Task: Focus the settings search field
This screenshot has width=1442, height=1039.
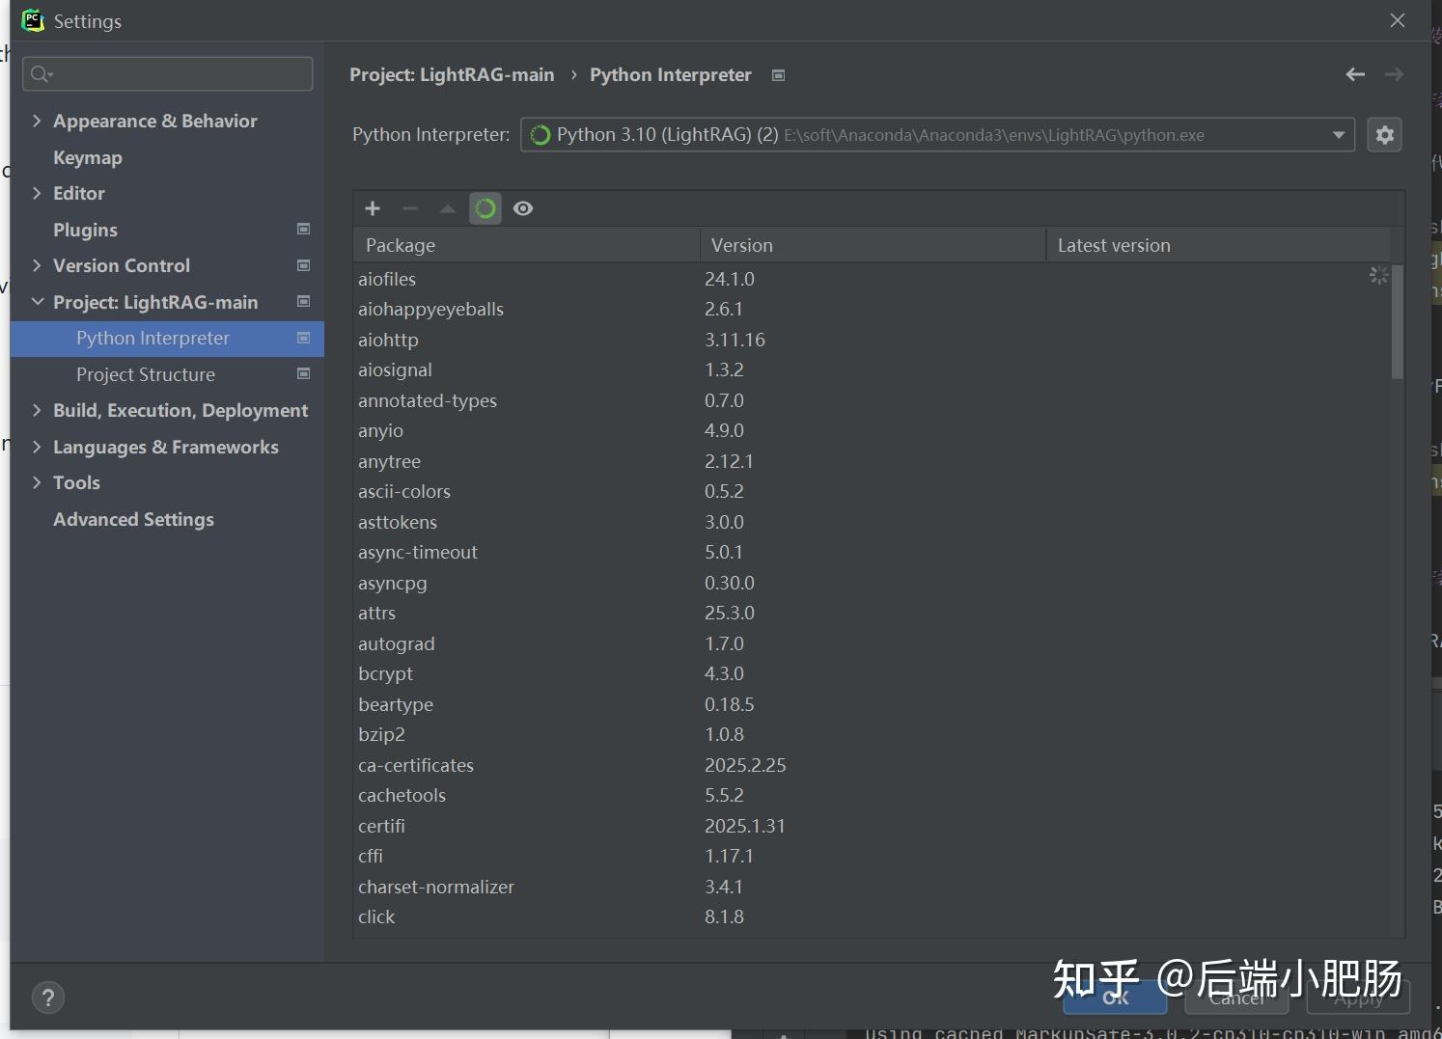Action: point(167,74)
